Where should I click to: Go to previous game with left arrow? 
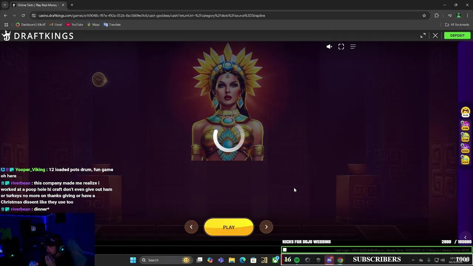pos(191,227)
